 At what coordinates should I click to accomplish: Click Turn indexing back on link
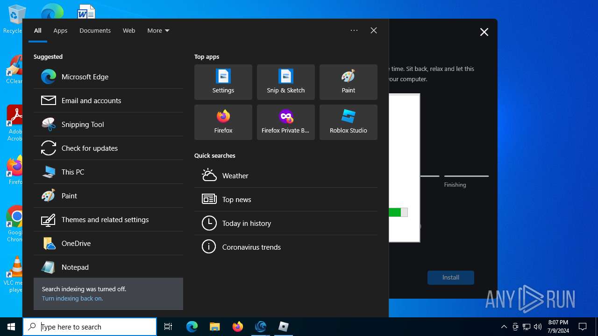[x=72, y=298]
